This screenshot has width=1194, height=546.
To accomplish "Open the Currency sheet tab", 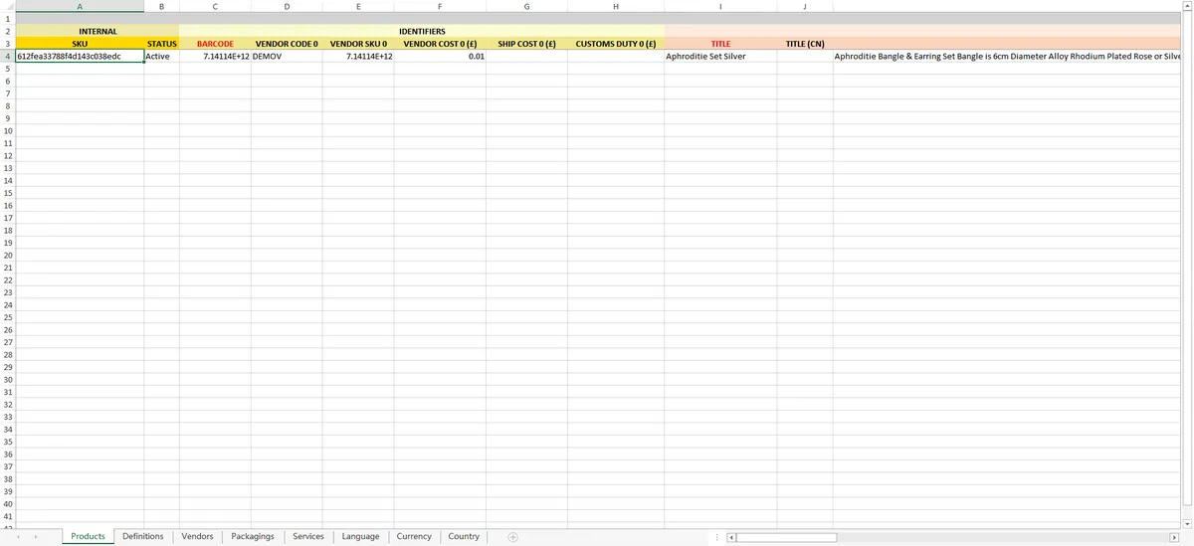I will (x=414, y=537).
